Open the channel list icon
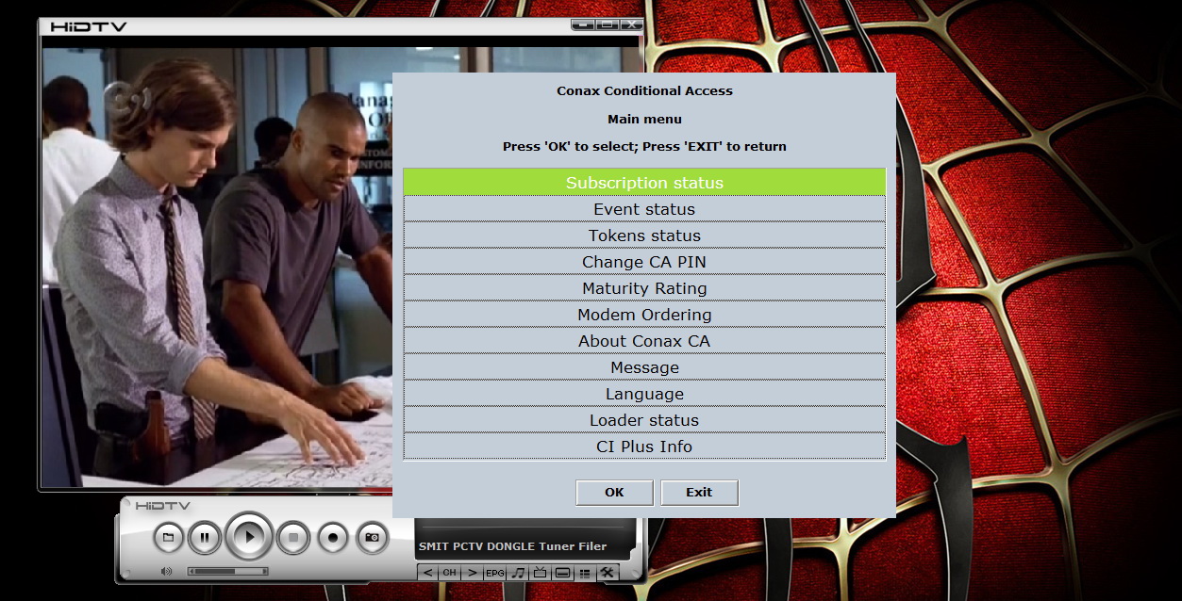Viewport: 1182px width, 601px height. 585,573
